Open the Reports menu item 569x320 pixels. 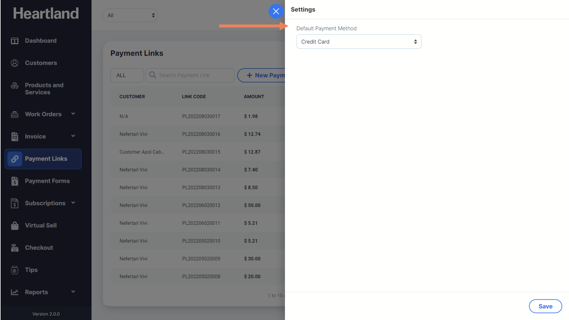coord(36,292)
